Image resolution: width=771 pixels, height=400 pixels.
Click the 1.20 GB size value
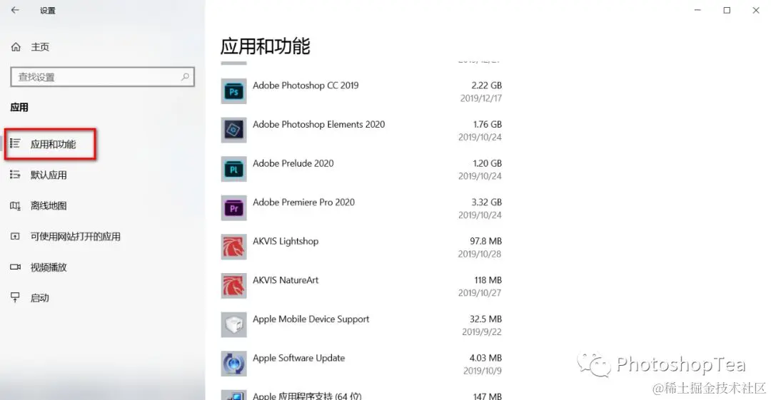tap(488, 163)
